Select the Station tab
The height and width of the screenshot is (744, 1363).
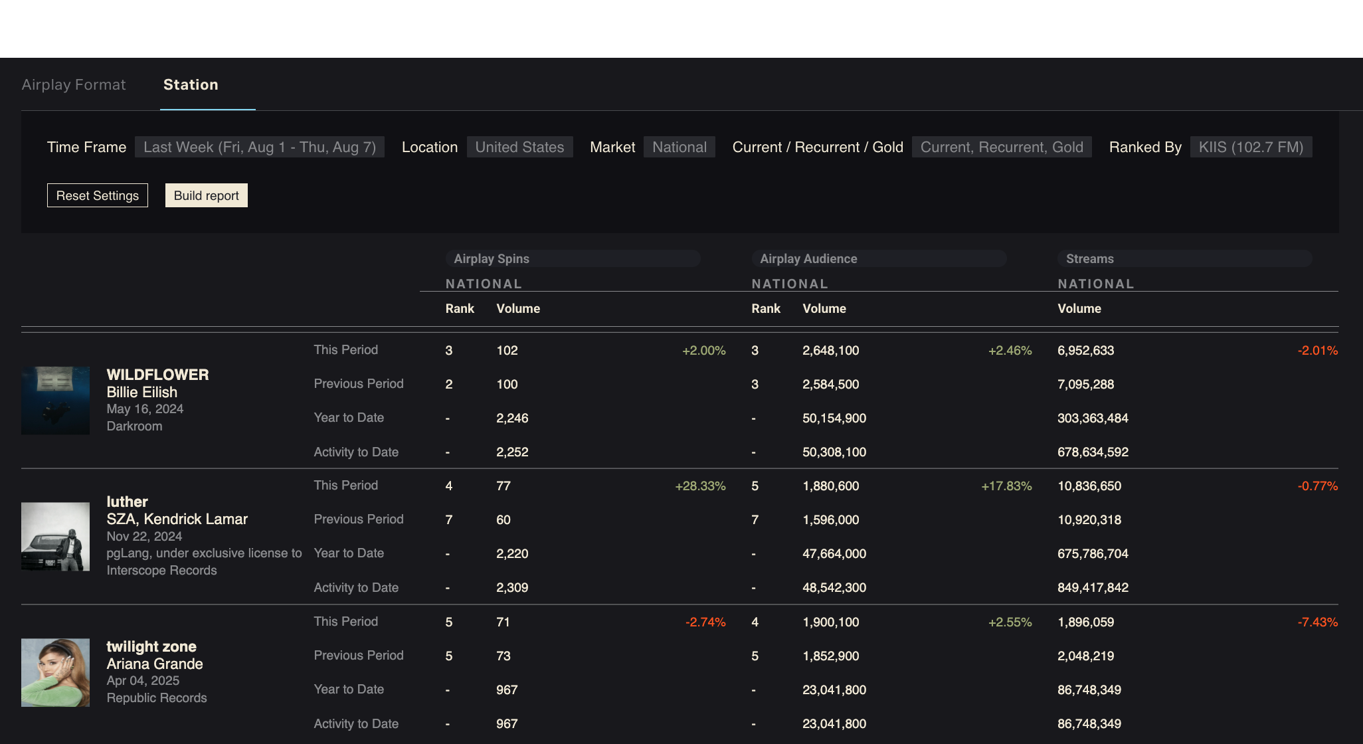point(191,85)
